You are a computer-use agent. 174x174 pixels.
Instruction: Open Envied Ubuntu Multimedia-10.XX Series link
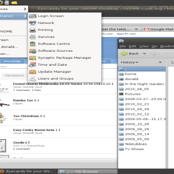click(x=63, y=84)
